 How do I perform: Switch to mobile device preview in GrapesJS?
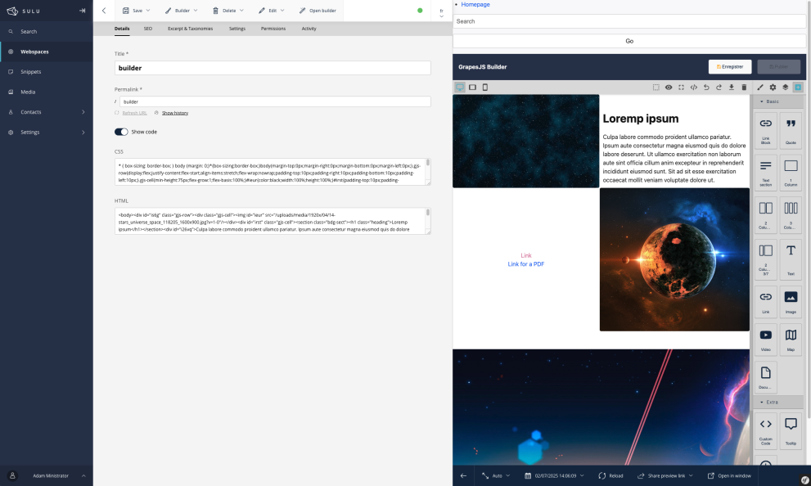pyautogui.click(x=484, y=87)
